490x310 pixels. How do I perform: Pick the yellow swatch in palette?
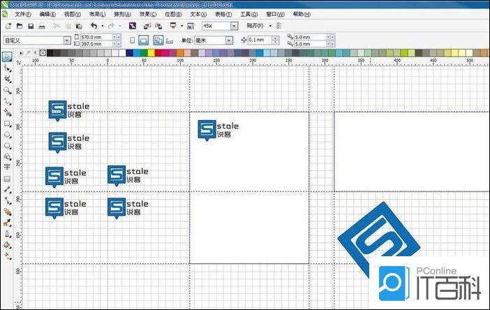point(151,53)
